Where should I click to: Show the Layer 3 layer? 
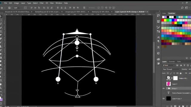(164, 84)
